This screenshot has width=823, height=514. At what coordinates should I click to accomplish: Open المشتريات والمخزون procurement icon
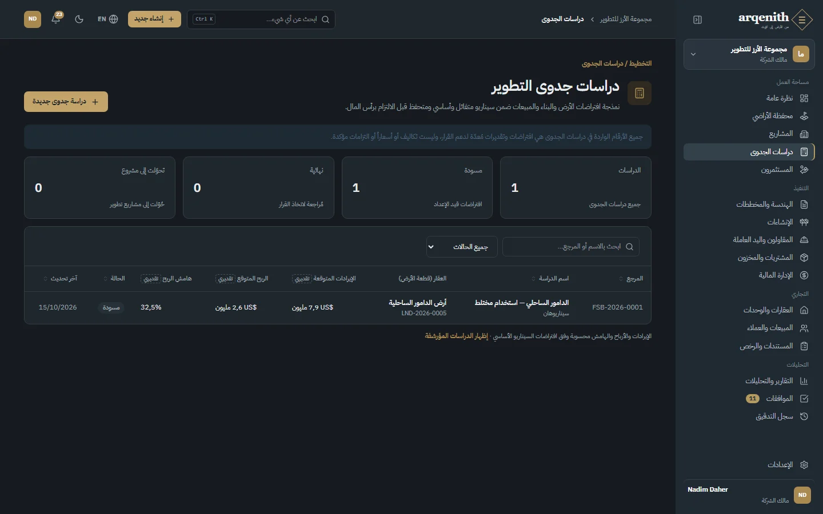pyautogui.click(x=804, y=258)
